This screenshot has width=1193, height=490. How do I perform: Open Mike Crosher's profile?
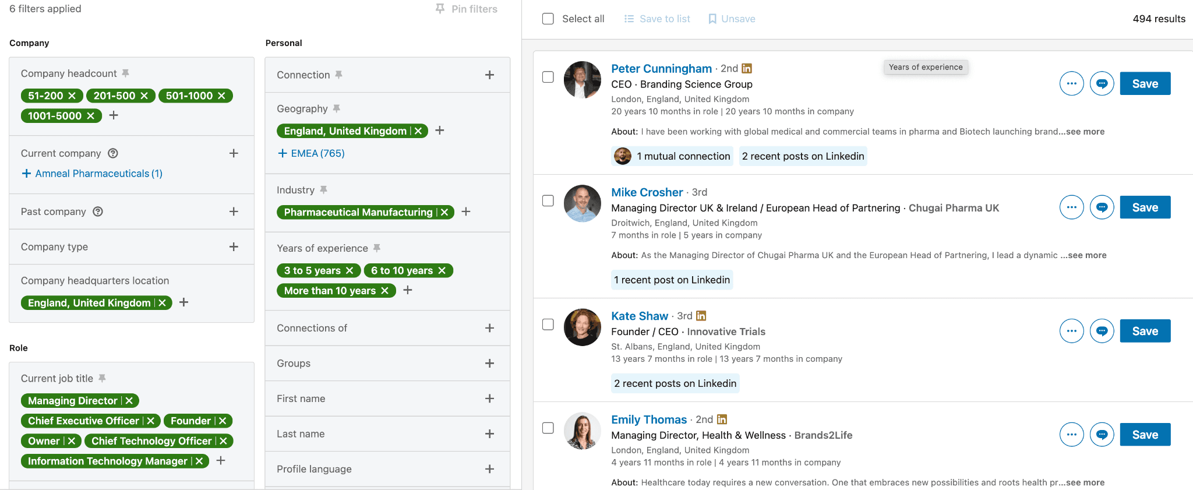click(647, 192)
